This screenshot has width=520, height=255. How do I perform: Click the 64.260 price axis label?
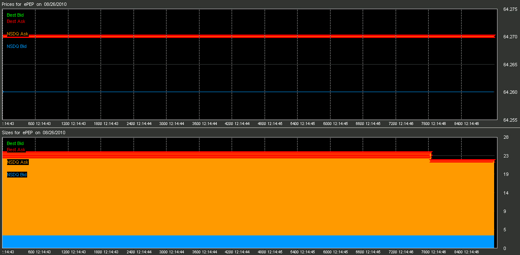[x=510, y=92]
